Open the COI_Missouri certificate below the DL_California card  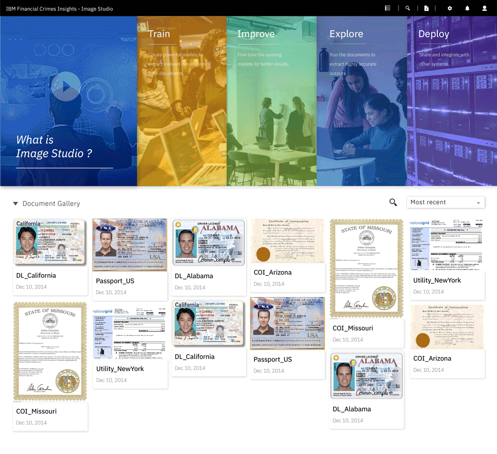(x=50, y=352)
